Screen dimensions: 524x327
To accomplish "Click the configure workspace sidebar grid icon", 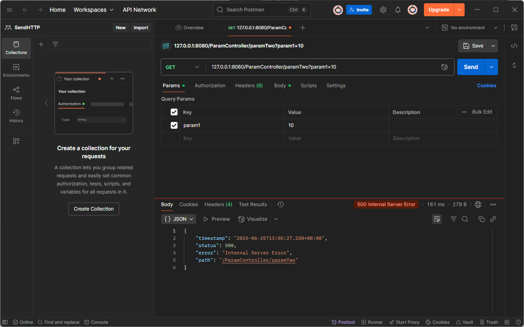I will click(x=16, y=141).
